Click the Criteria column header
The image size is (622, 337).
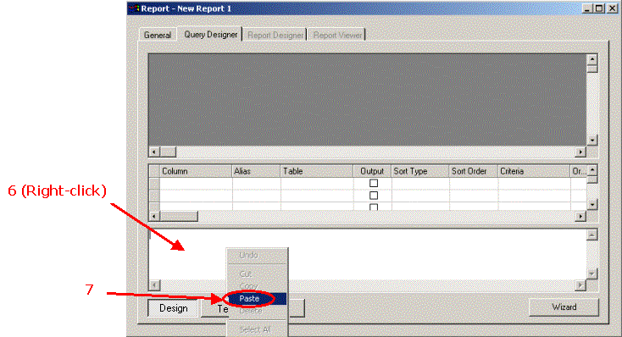pos(534,171)
